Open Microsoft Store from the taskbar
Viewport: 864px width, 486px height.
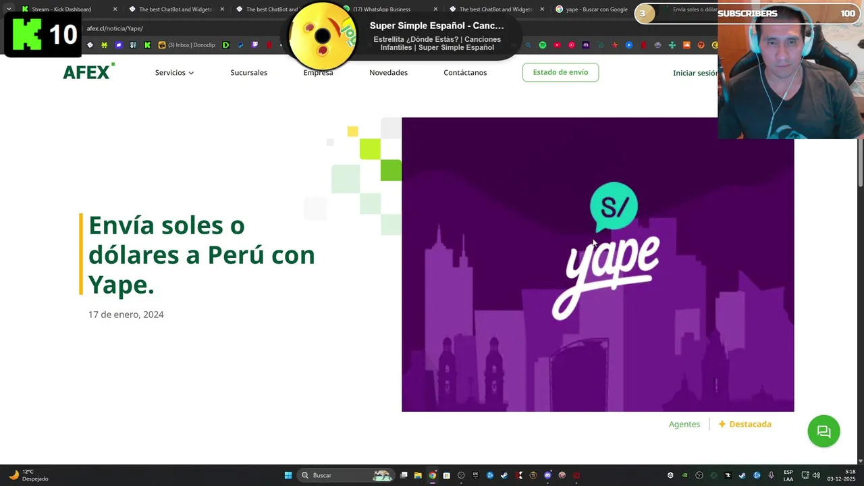click(447, 475)
